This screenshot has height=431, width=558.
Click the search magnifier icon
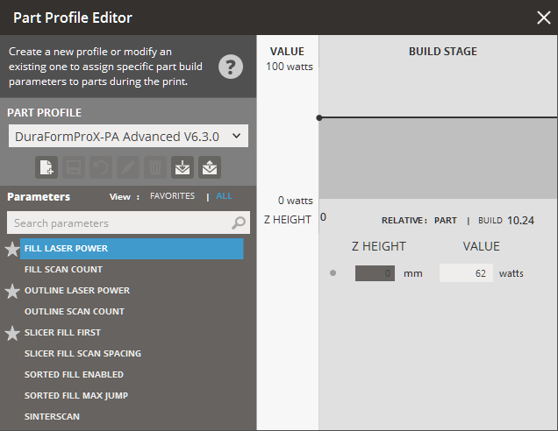[x=239, y=223]
